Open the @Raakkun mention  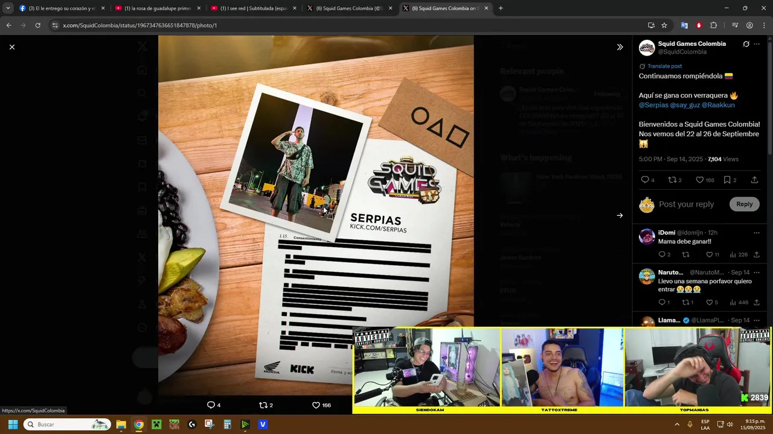point(718,105)
